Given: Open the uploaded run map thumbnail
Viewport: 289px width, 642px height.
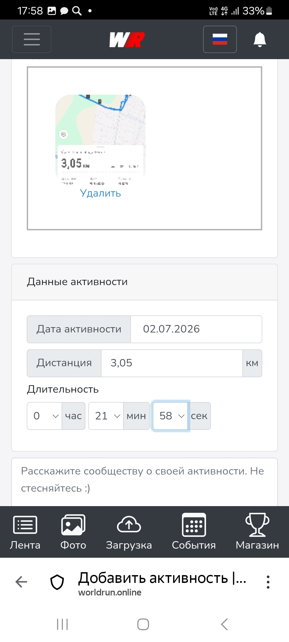Looking at the screenshot, I should [x=100, y=139].
